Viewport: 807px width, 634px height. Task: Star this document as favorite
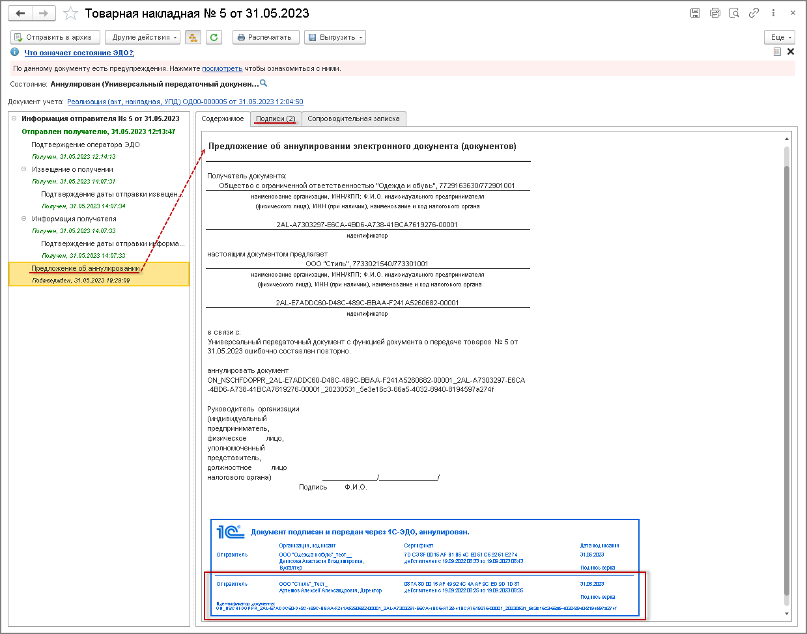click(71, 14)
